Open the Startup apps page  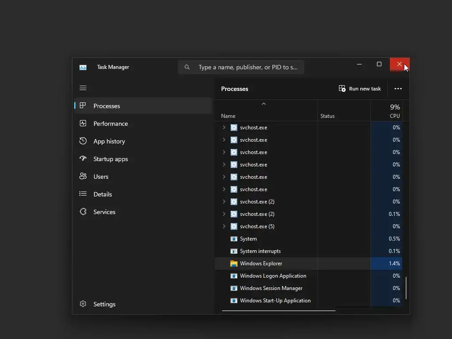tap(143, 159)
